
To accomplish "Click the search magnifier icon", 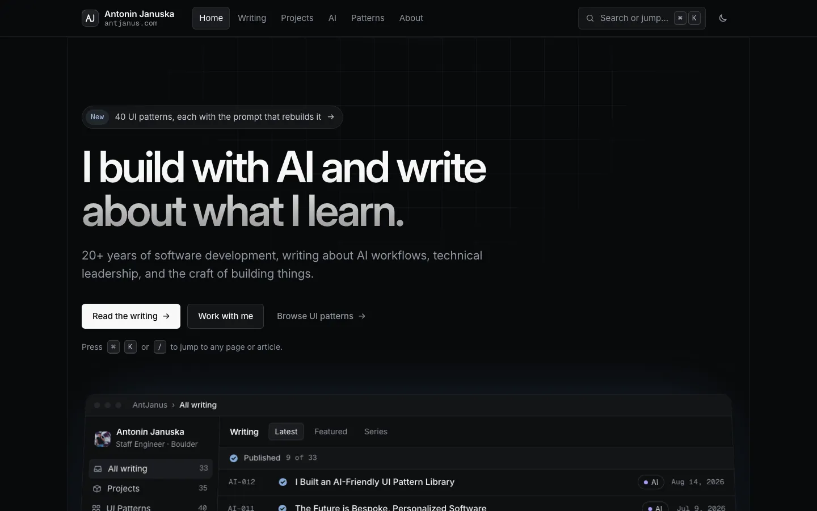I will [590, 18].
